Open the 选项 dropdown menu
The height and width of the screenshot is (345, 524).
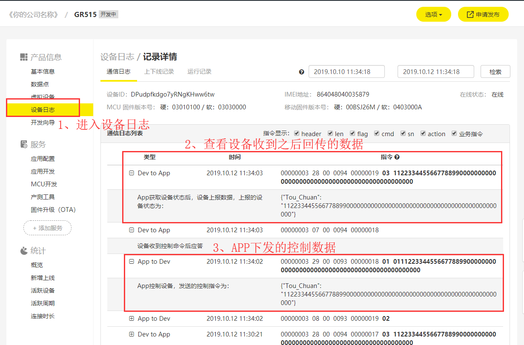tap(433, 14)
